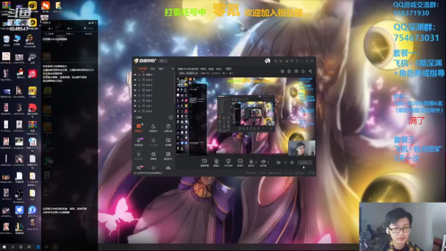Open the streaming settings gear icon
Image resolution: width=446 pixels, height=251 pixels.
[292, 162]
